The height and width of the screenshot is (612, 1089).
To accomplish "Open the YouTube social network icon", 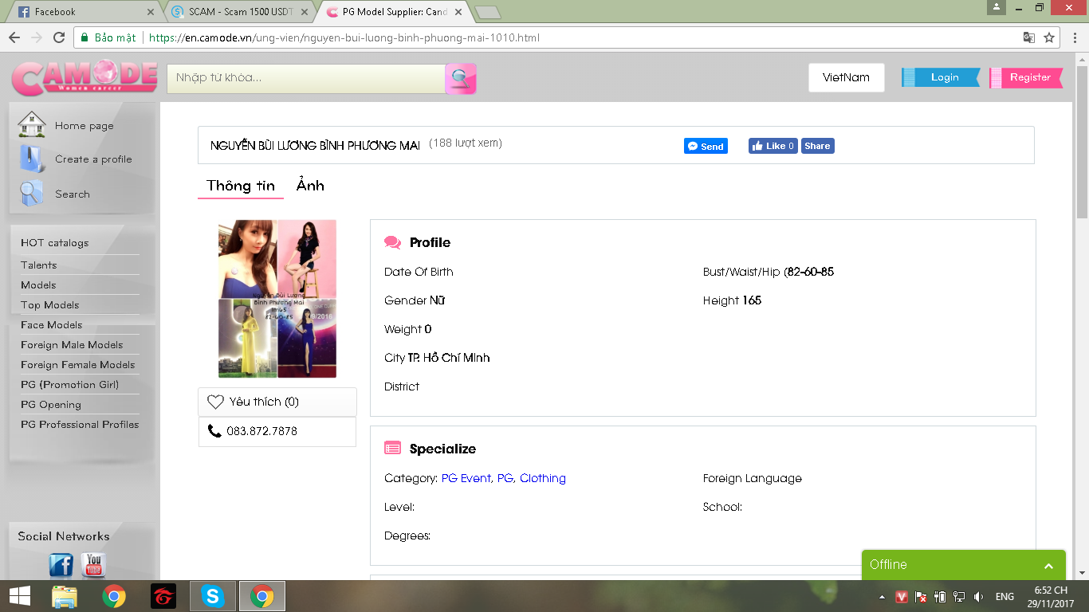I will (x=93, y=565).
